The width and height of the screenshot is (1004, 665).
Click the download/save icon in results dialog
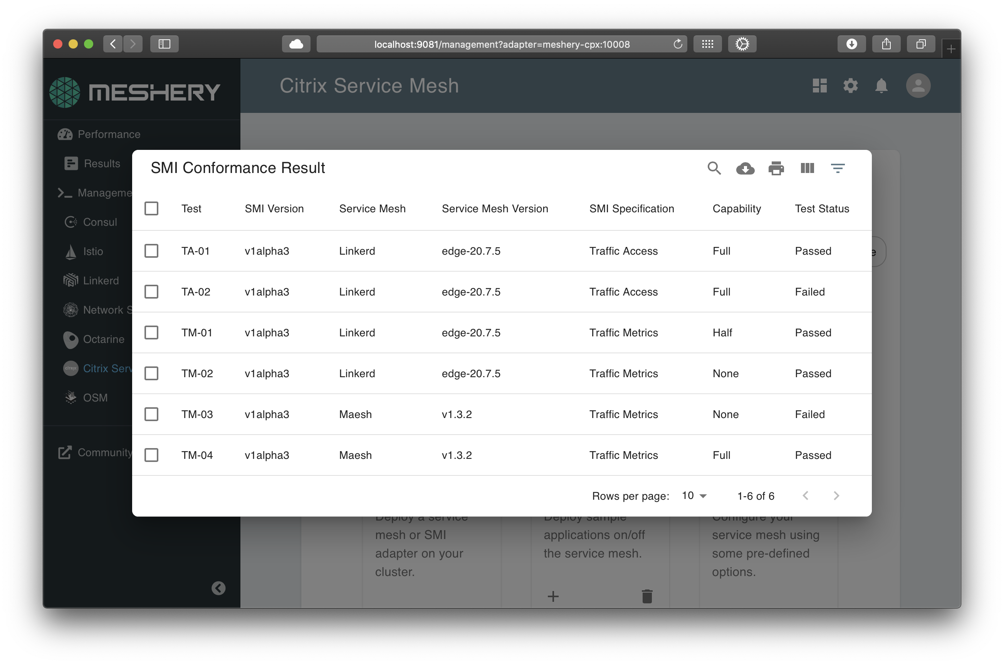click(744, 168)
